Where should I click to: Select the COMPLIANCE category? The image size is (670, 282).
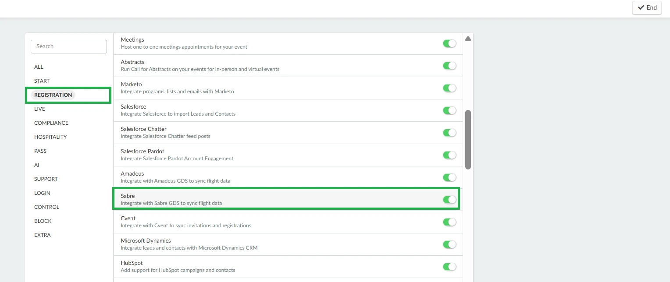(x=51, y=123)
